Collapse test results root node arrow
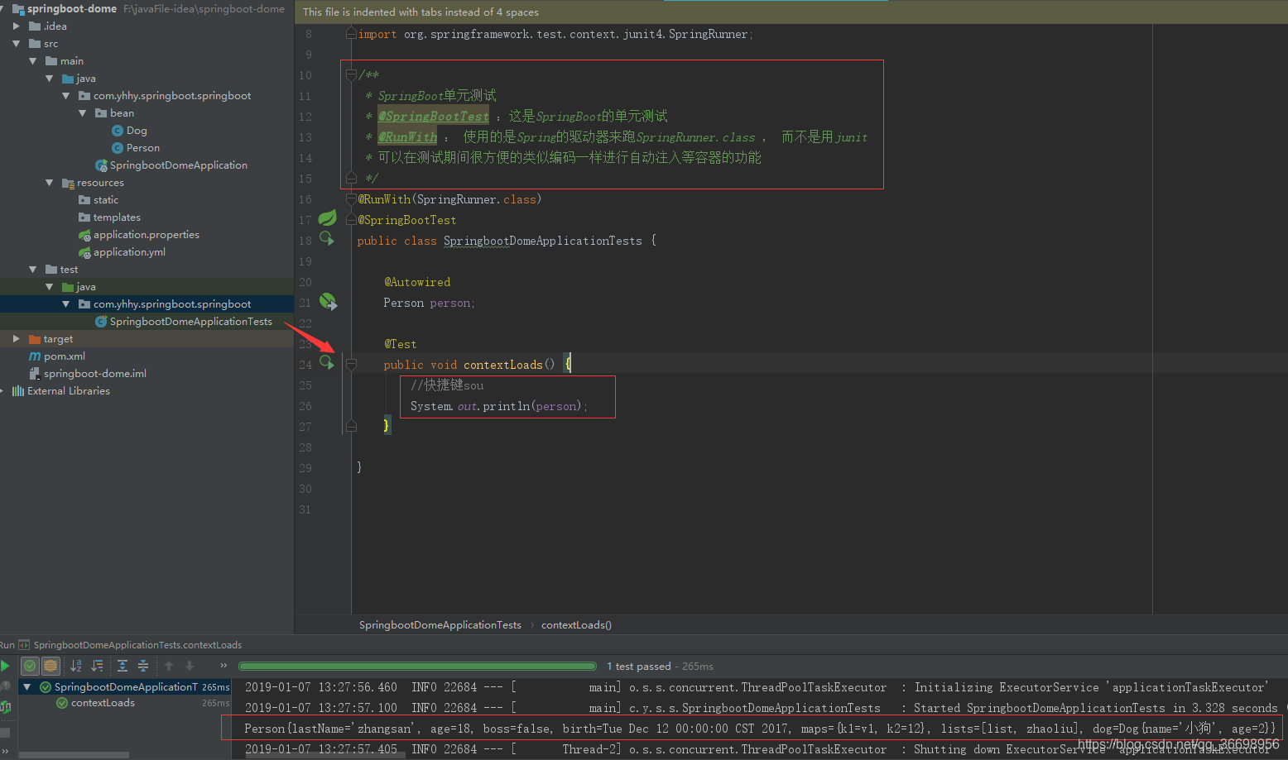Screen dimensions: 1288x760 [27, 686]
